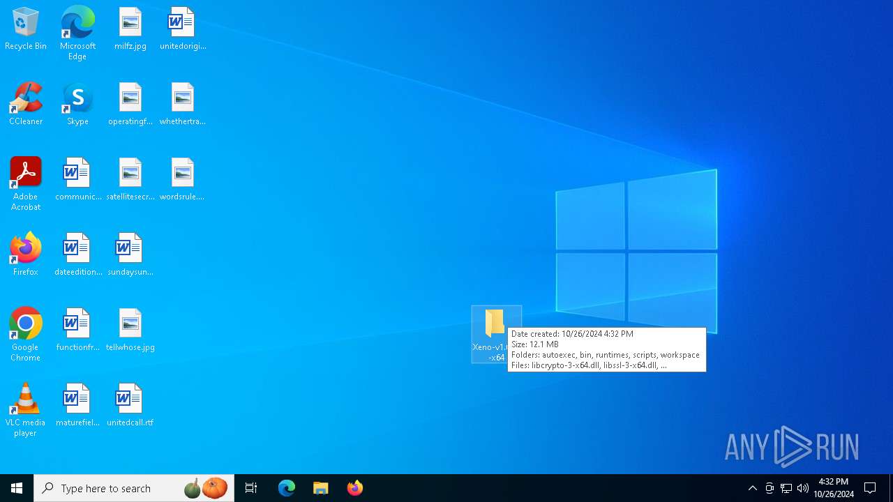Select Firefox desktop shortcut

click(26, 255)
